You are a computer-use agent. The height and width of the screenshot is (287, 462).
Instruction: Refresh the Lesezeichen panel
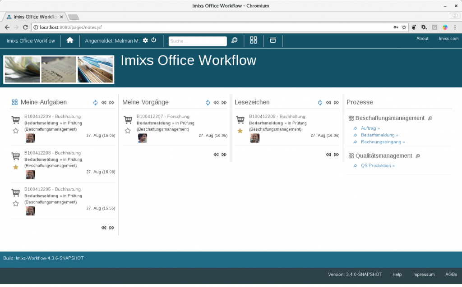pos(320,103)
